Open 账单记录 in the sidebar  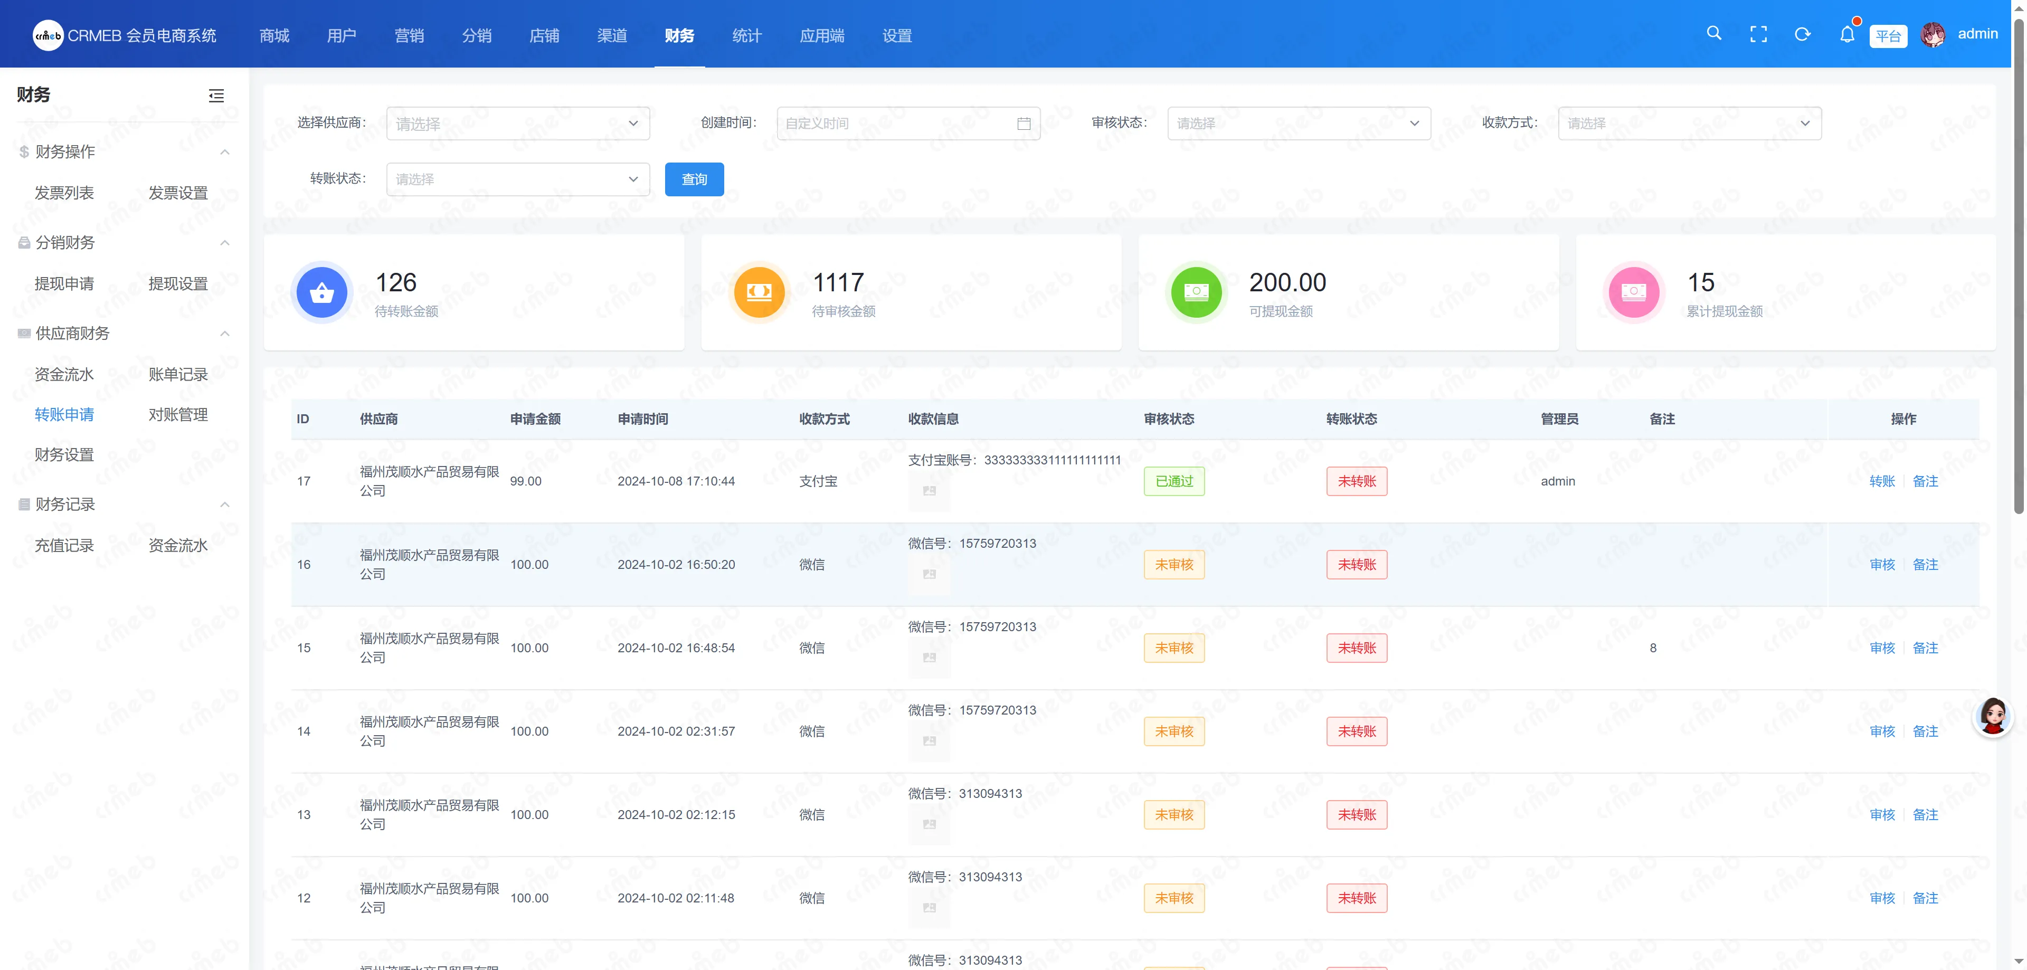178,375
